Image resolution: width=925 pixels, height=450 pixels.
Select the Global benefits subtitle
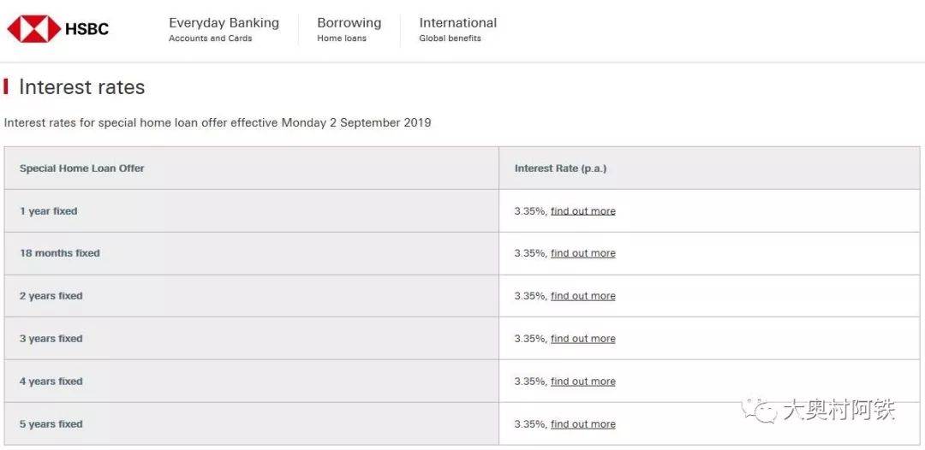pos(451,38)
